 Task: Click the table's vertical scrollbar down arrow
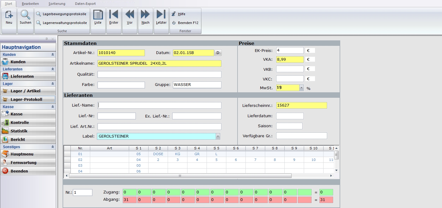336,171
